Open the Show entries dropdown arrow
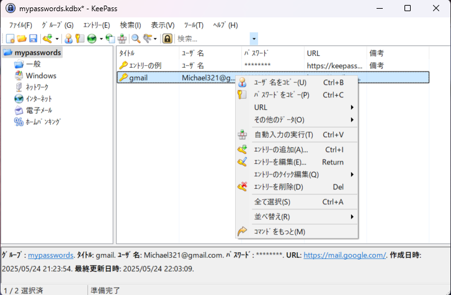The height and width of the screenshot is (295, 451). (x=155, y=39)
